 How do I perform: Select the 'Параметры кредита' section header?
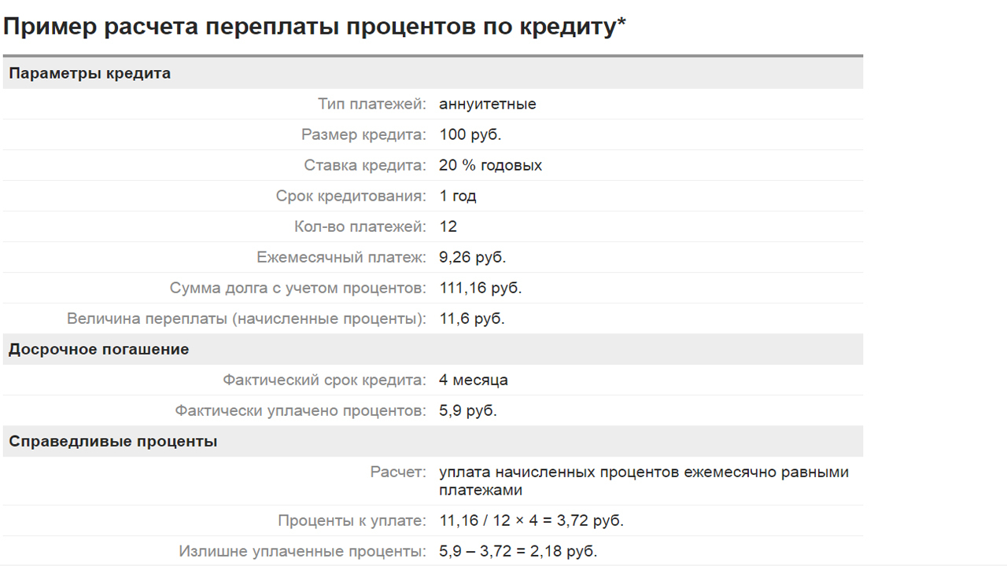pos(433,73)
